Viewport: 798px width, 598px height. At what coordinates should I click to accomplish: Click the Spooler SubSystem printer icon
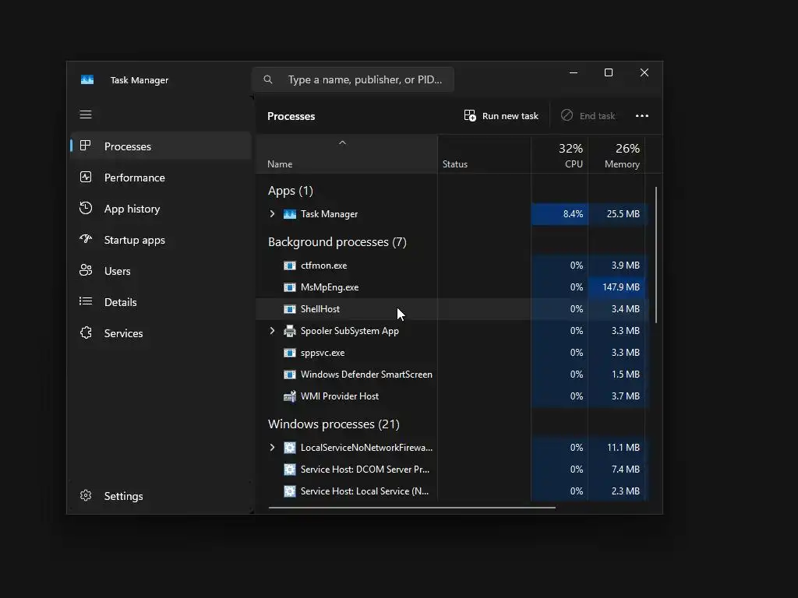click(x=290, y=331)
